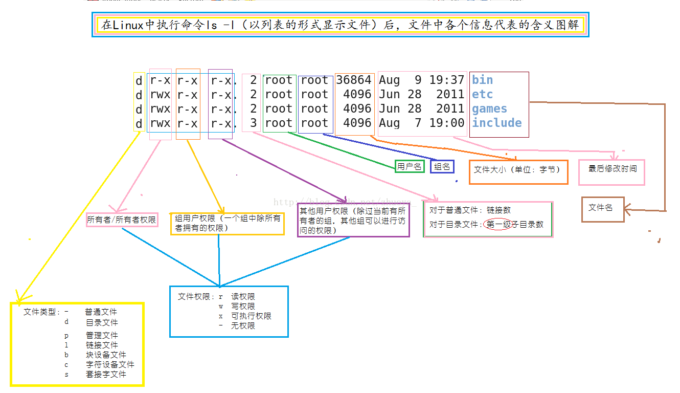Viewport: 680px width, 393px height.
Task: Open the "文件大小（单位：字节）" label box
Action: [x=518, y=172]
